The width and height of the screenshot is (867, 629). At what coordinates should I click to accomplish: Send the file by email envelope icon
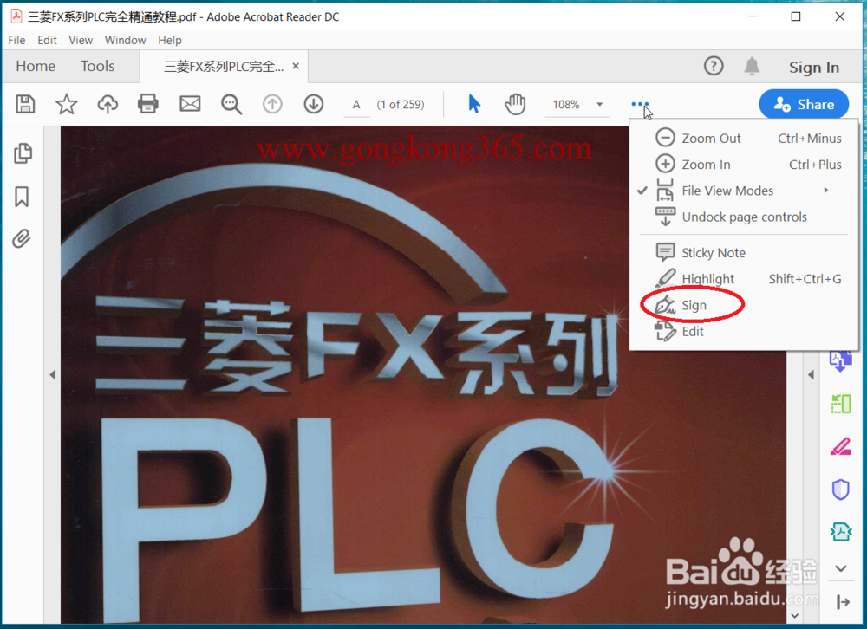pyautogui.click(x=190, y=104)
